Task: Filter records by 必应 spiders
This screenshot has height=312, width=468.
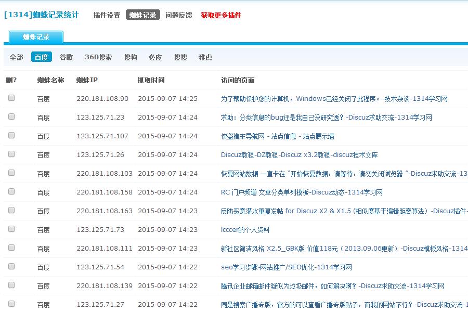Action: 155,57
